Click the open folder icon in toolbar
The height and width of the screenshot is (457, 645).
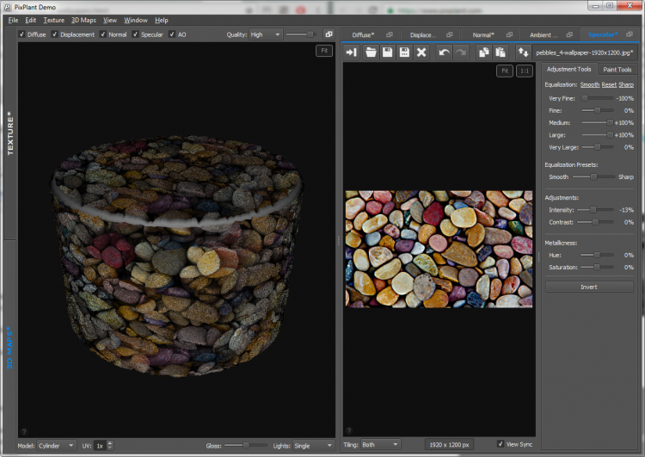pos(371,52)
